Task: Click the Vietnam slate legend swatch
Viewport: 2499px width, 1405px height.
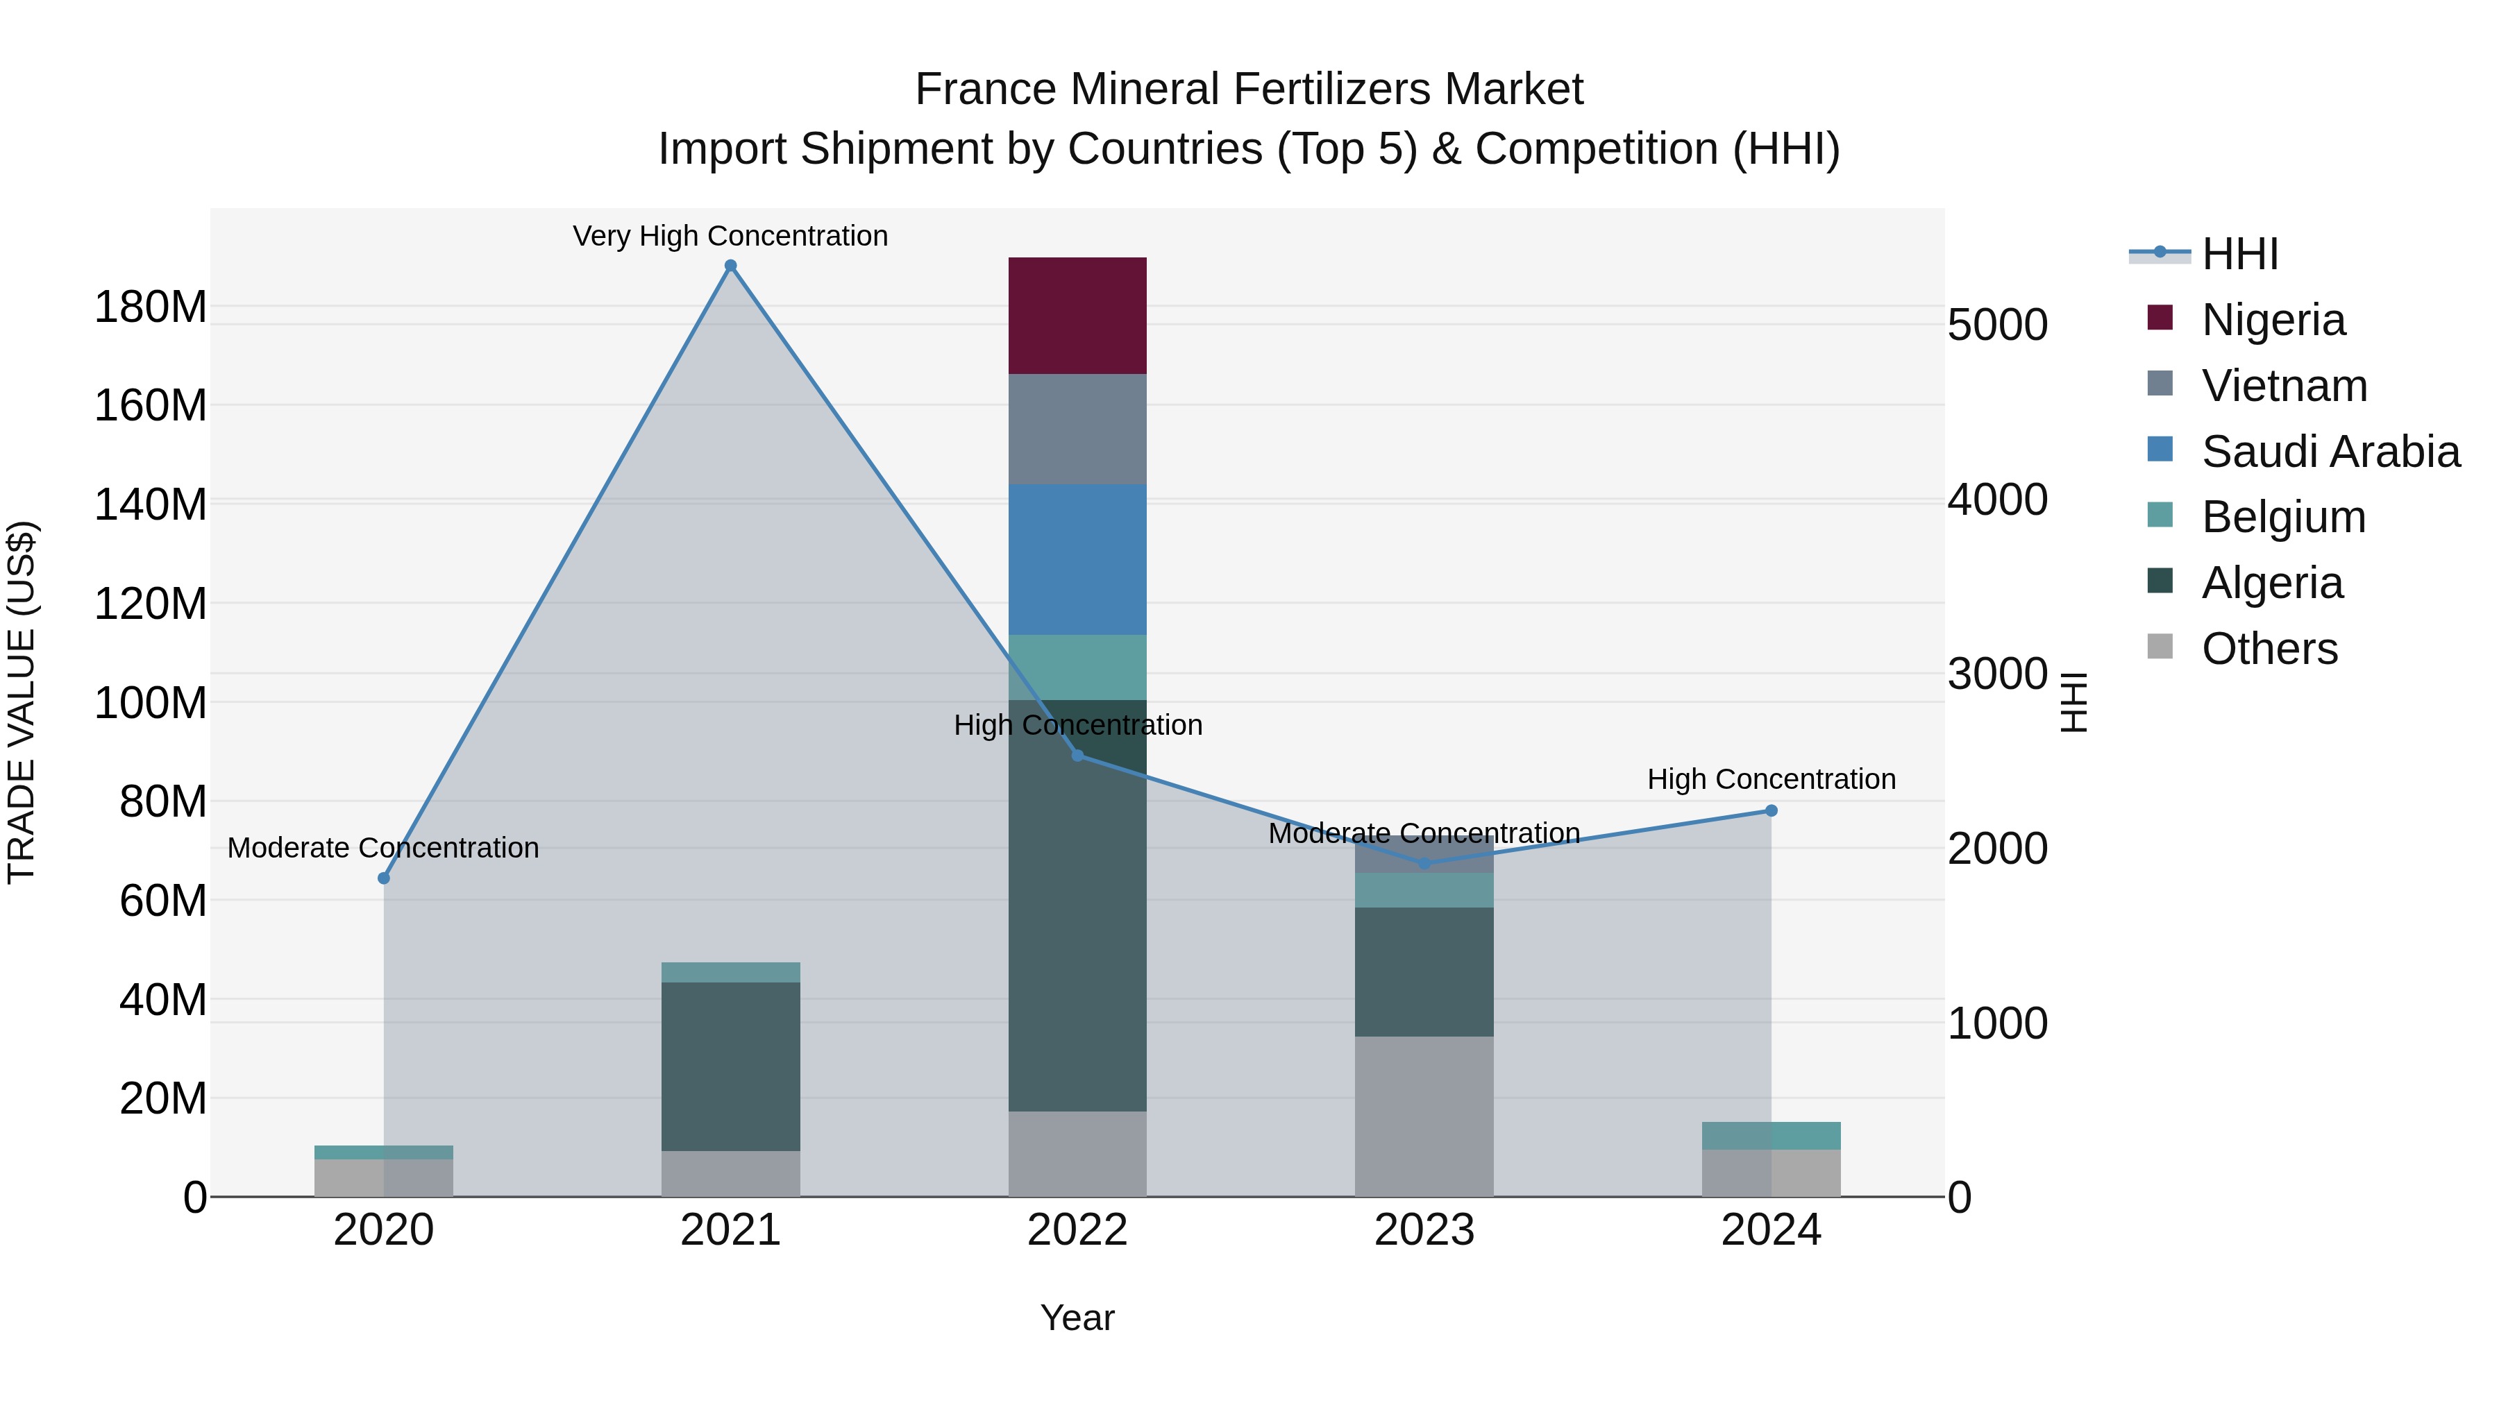Action: [x=2160, y=383]
